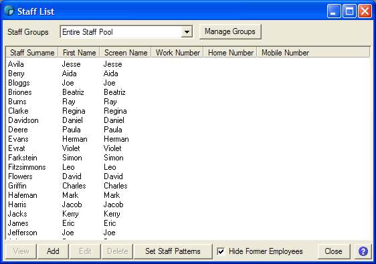Sort by First Name column header
This screenshot has width=376, height=264.
[x=79, y=52]
